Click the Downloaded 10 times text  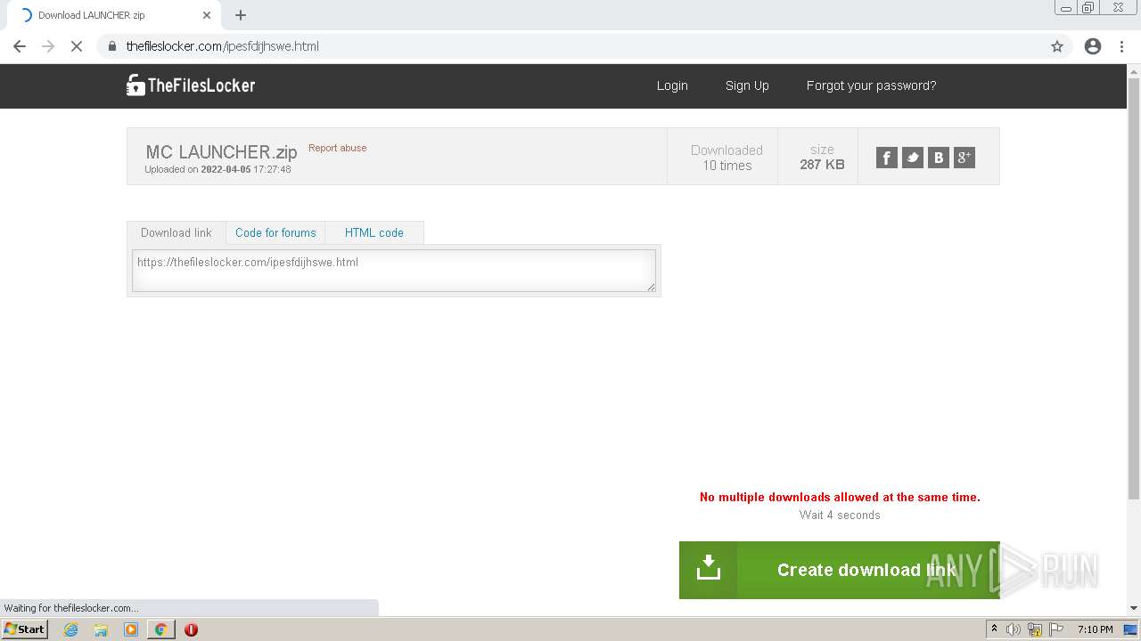pos(726,158)
